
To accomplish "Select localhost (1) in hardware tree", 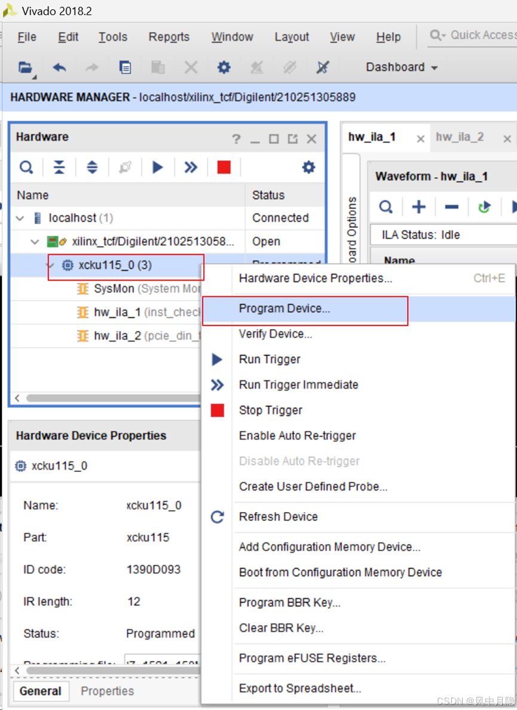I will coord(81,218).
